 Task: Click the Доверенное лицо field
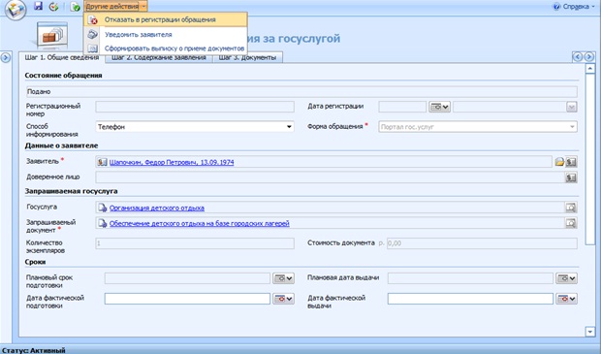pyautogui.click(x=330, y=177)
